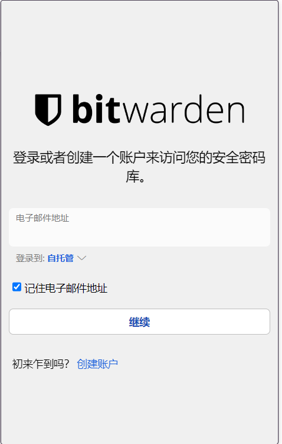Click the bold "bit" part of the wordmark
The image size is (282, 444).
pyautogui.click(x=97, y=109)
